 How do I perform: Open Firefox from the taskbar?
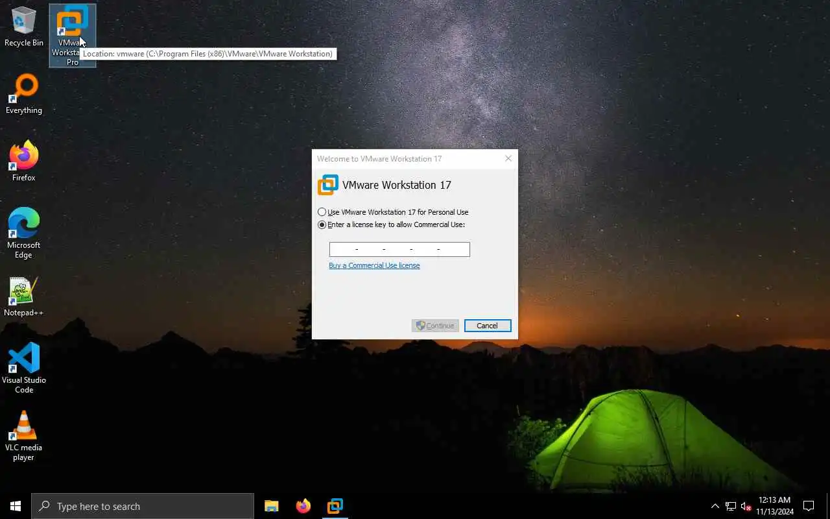pyautogui.click(x=303, y=506)
